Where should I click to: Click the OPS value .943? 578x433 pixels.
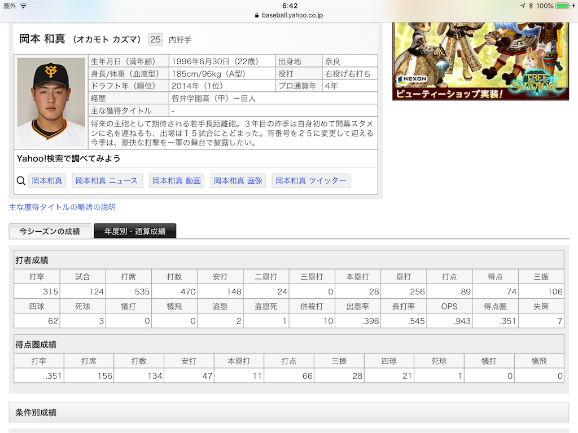tap(462, 321)
